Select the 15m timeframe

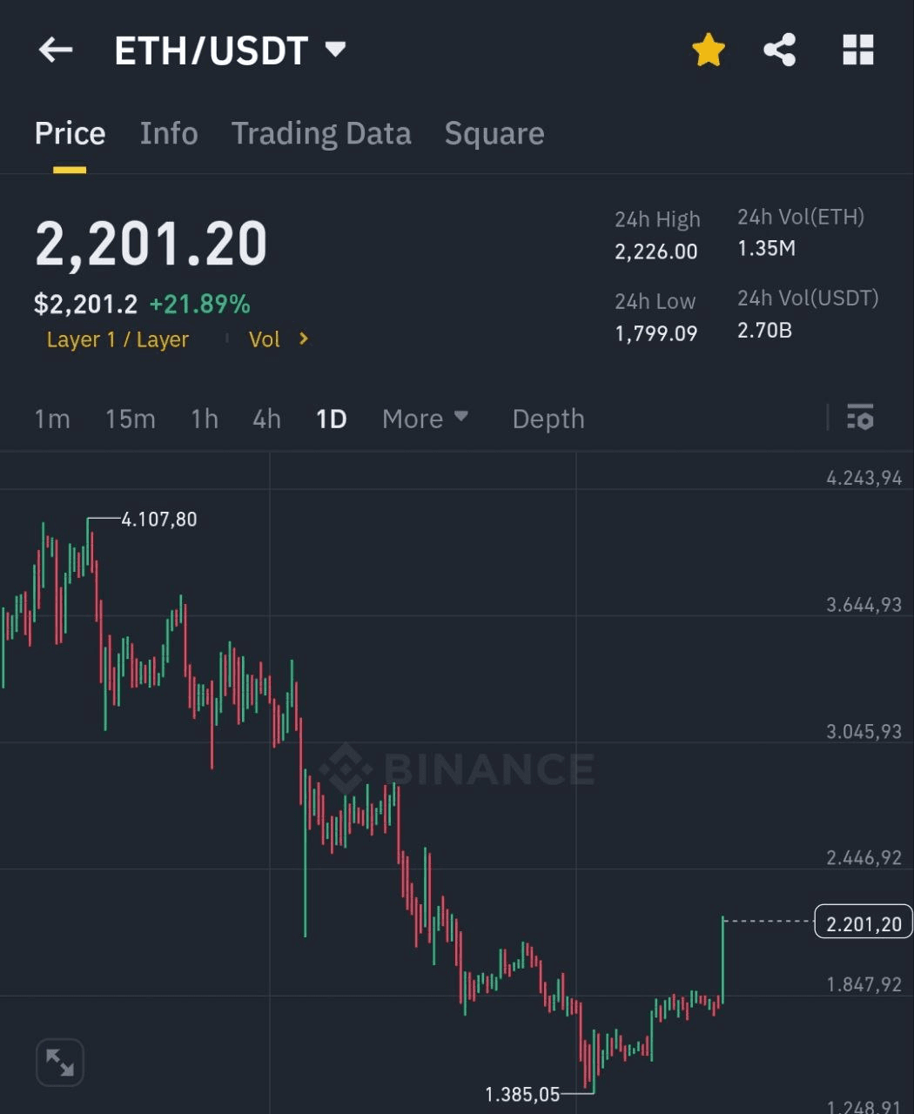pyautogui.click(x=131, y=419)
